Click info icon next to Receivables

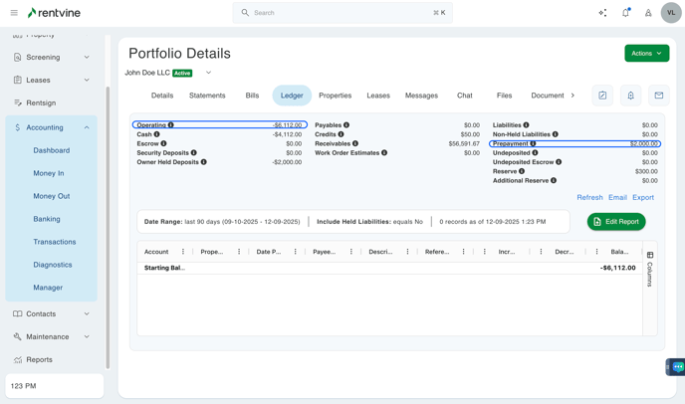[355, 143]
